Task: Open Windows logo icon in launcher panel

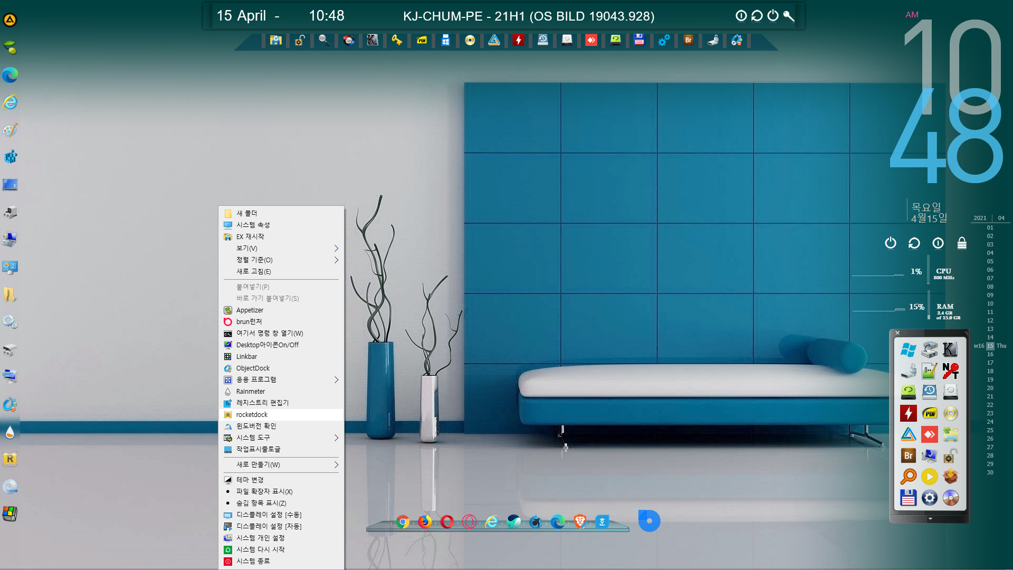Action: coord(908,349)
